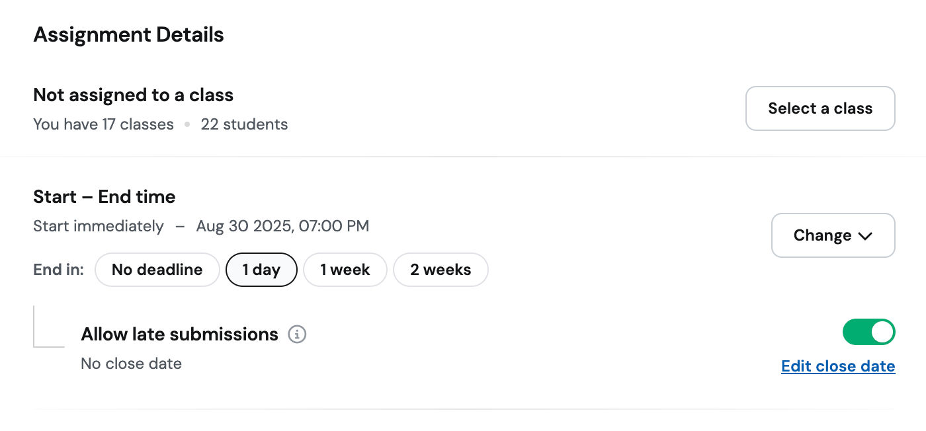Click the Edit close date link
This screenshot has height=431, width=926.
[x=837, y=366]
